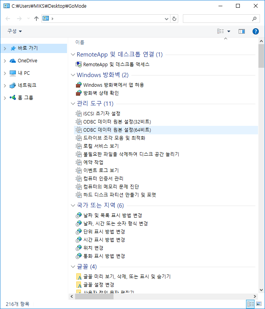Image resolution: width=265 pixels, height=309 pixels.
Task: Click the vertical scrollbar thumb
Action: coord(261,56)
